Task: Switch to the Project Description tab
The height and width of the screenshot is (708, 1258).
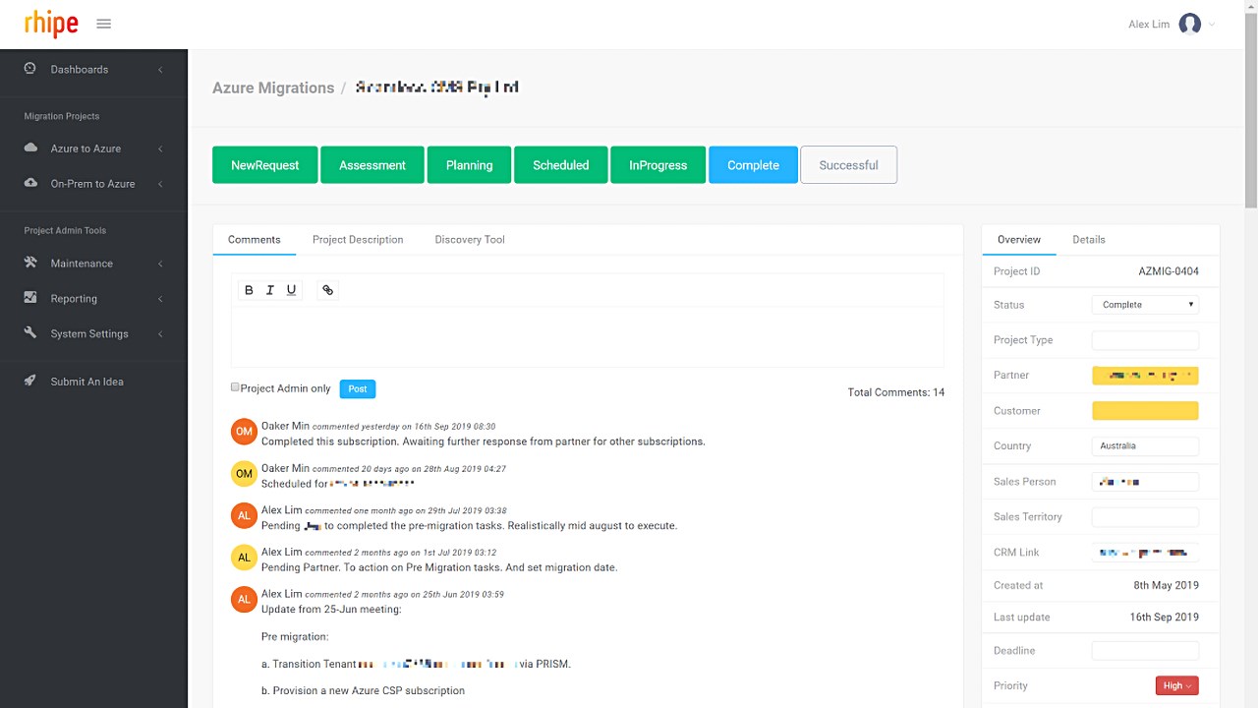Action: [358, 239]
